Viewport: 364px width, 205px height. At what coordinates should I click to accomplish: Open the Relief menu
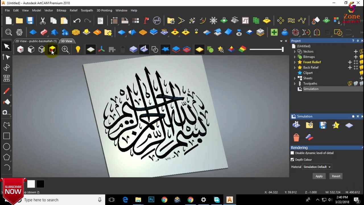pyautogui.click(x=74, y=10)
